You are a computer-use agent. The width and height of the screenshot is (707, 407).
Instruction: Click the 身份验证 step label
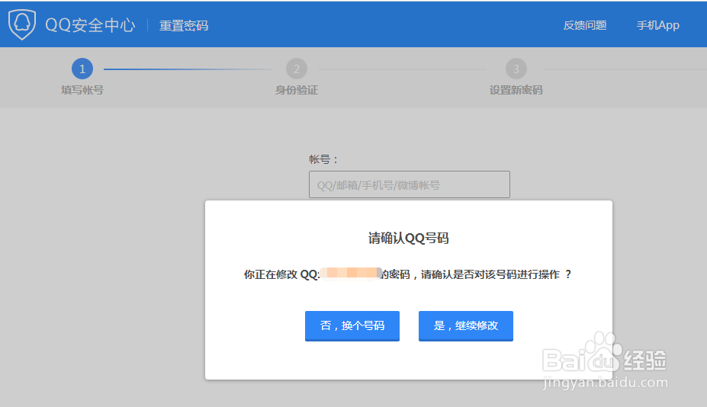click(x=296, y=90)
